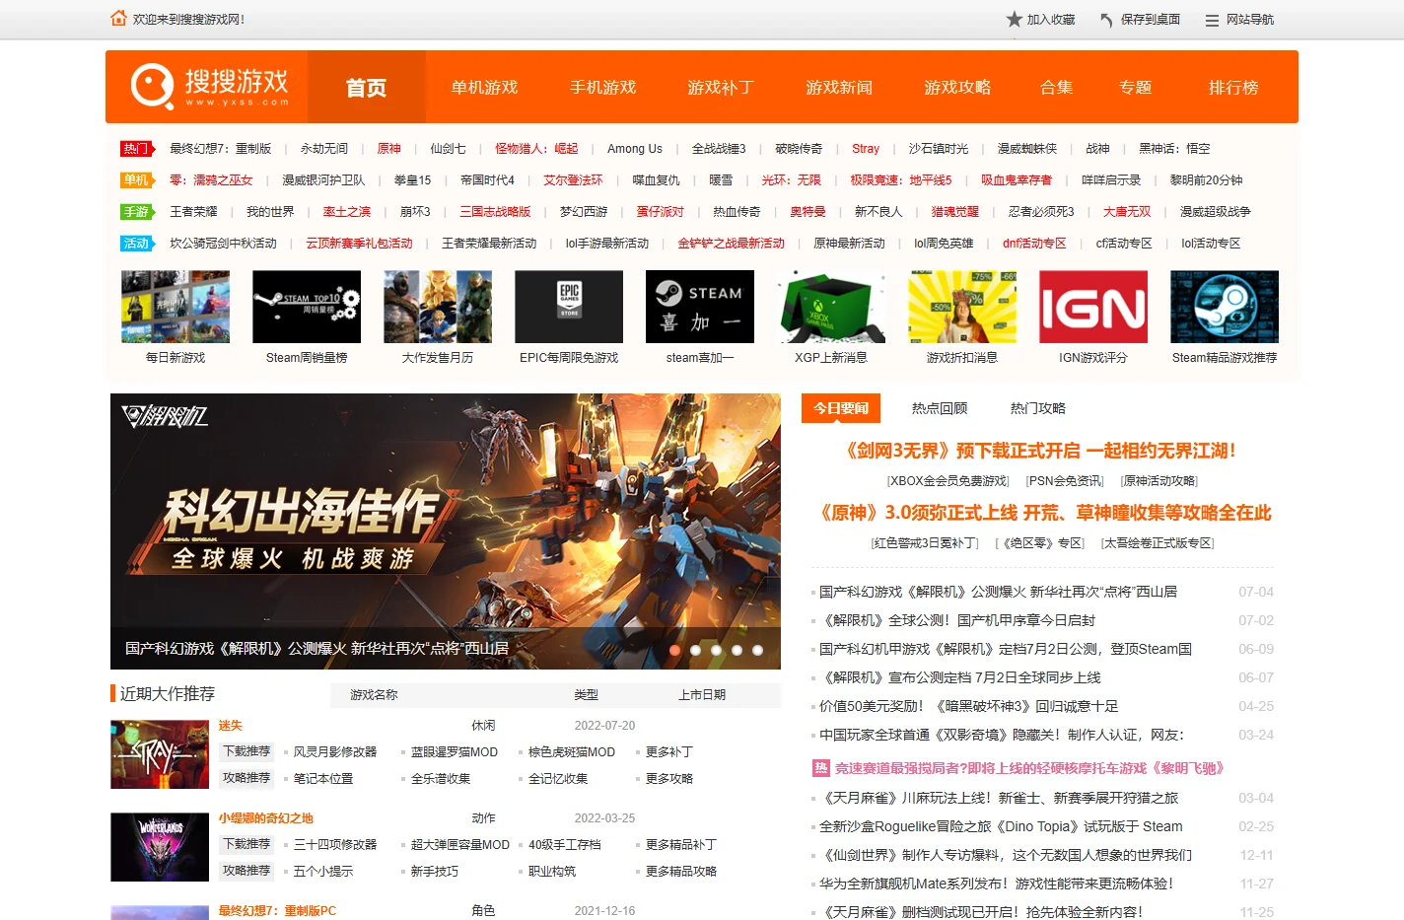Open the 游戏新闻 nav item

[839, 87]
